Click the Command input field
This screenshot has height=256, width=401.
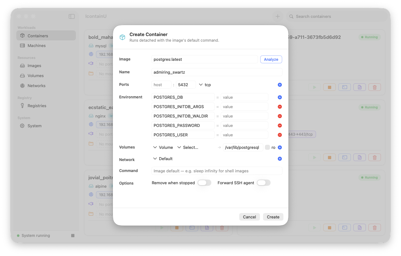pyautogui.click(x=217, y=171)
